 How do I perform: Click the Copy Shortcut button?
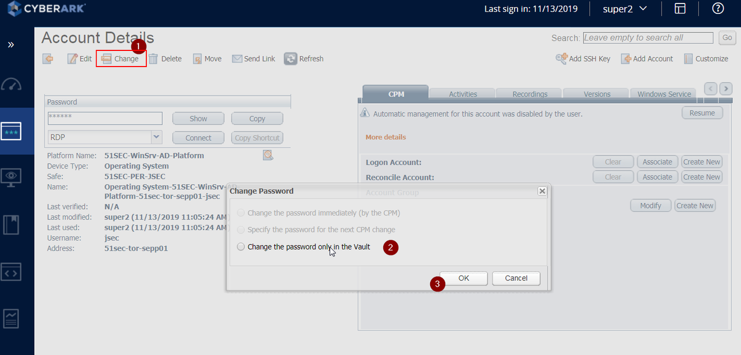(x=257, y=138)
